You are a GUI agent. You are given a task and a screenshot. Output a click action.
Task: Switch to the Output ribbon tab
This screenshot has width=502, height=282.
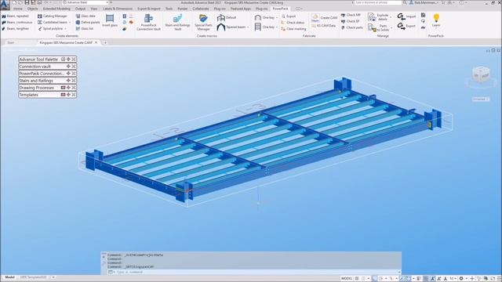[80, 9]
